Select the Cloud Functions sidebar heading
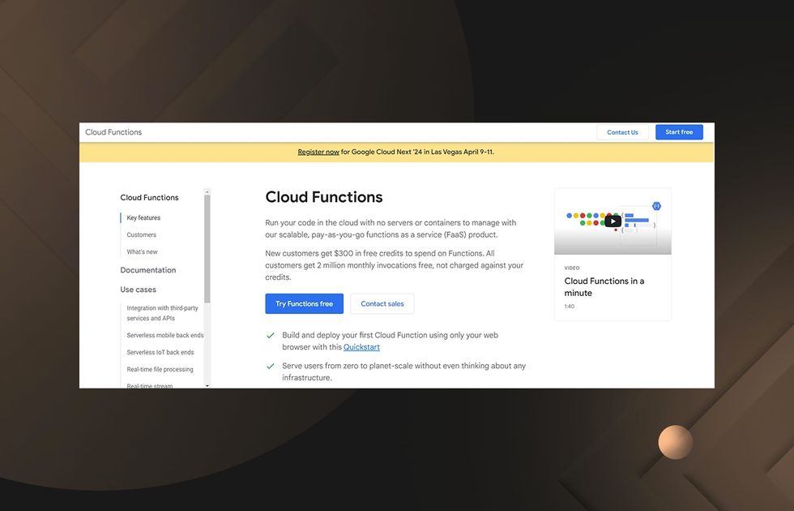Screen dimensions: 794x511 click(149, 198)
